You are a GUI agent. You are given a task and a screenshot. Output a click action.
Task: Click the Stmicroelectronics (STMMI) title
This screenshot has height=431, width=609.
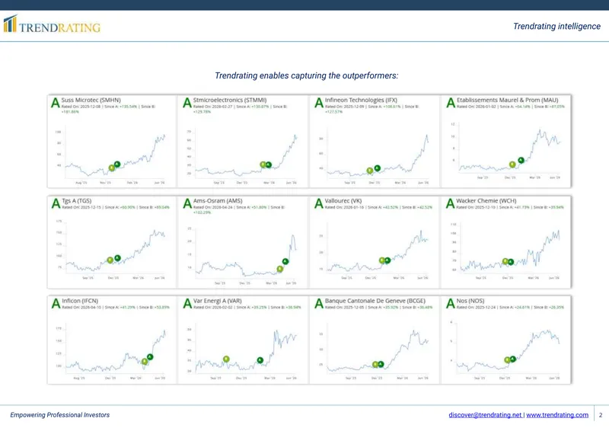tap(230, 100)
